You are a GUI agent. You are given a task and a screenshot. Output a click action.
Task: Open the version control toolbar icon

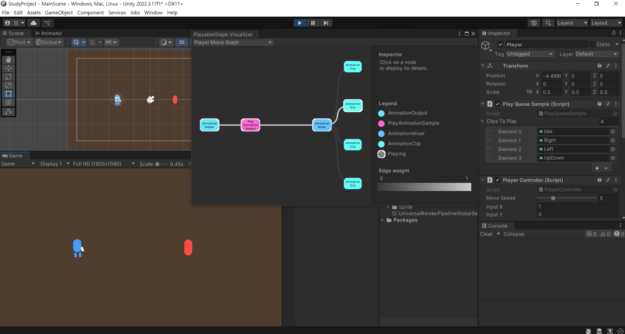tap(47, 23)
